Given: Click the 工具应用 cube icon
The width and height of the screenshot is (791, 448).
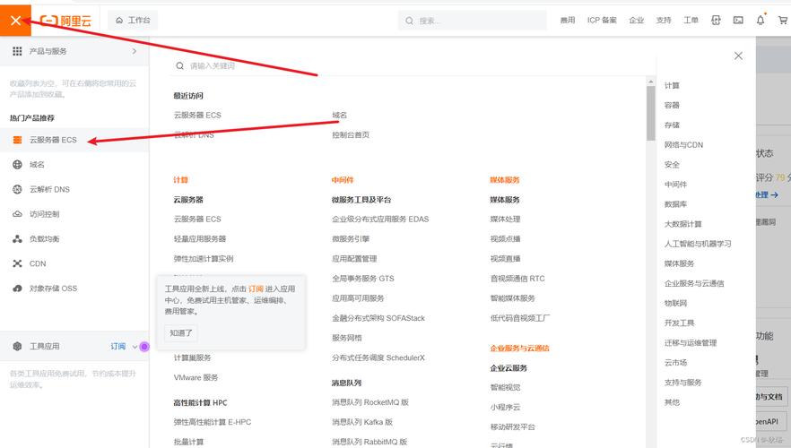Looking at the screenshot, I should [x=17, y=346].
